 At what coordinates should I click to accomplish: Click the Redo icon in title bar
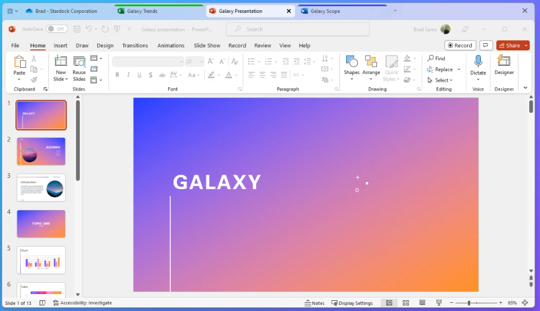[105, 29]
